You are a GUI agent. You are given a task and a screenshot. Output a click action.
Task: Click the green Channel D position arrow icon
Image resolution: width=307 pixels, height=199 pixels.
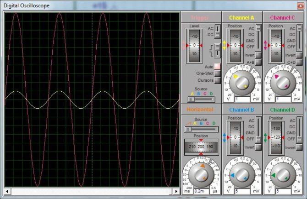[x=265, y=137]
